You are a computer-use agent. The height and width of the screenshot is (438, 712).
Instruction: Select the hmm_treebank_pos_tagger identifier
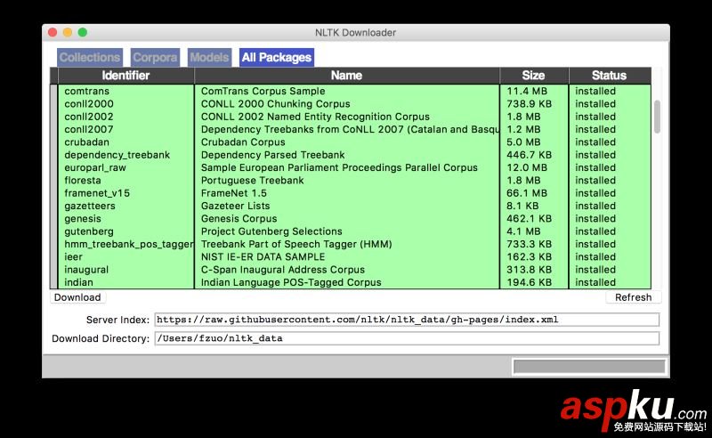tap(129, 244)
